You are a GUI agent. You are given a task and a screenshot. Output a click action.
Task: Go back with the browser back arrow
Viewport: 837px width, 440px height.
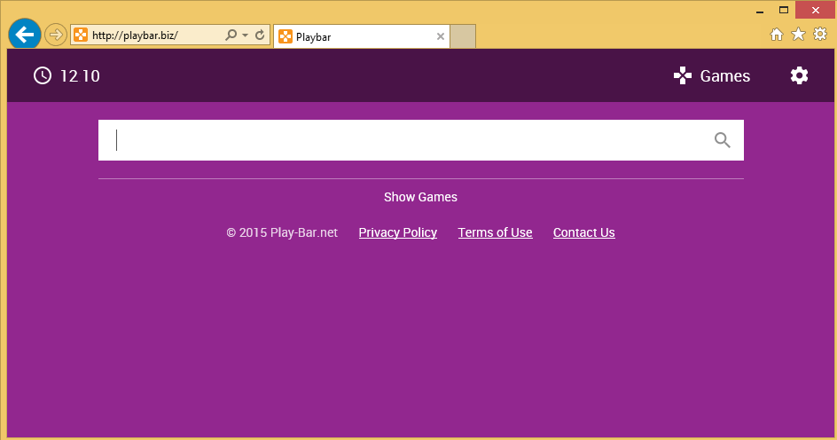click(25, 35)
